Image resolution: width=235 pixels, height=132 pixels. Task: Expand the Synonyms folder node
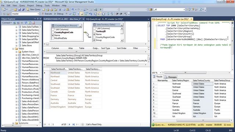(13, 123)
